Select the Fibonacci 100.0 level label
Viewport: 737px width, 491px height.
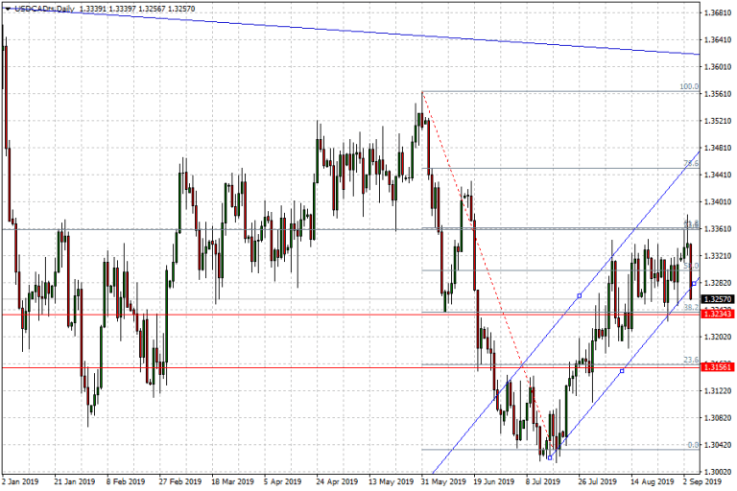(x=688, y=86)
